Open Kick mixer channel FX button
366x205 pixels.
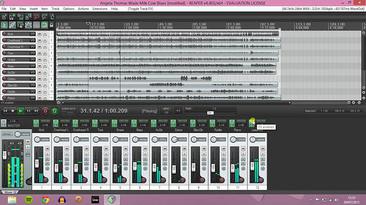click(36, 123)
